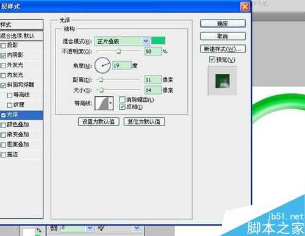The width and height of the screenshot is (305, 236).
Task: Click the 距离 distance slider handle
Action: [101, 80]
